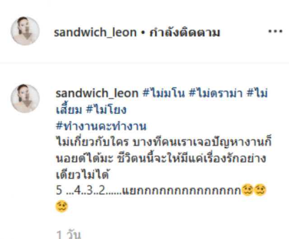
Task: Open the #ไม่มโน hashtag
Action: (x=163, y=93)
